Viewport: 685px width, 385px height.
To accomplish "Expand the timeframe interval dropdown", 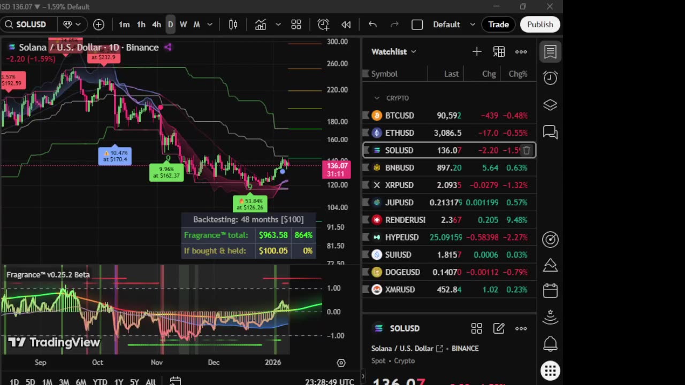I will tap(210, 25).
